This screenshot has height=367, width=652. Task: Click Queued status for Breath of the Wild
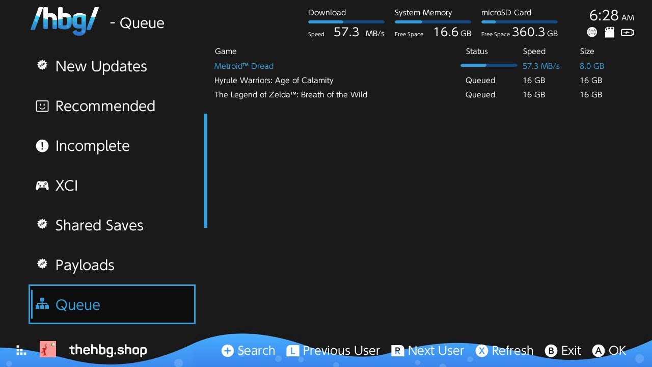480,94
